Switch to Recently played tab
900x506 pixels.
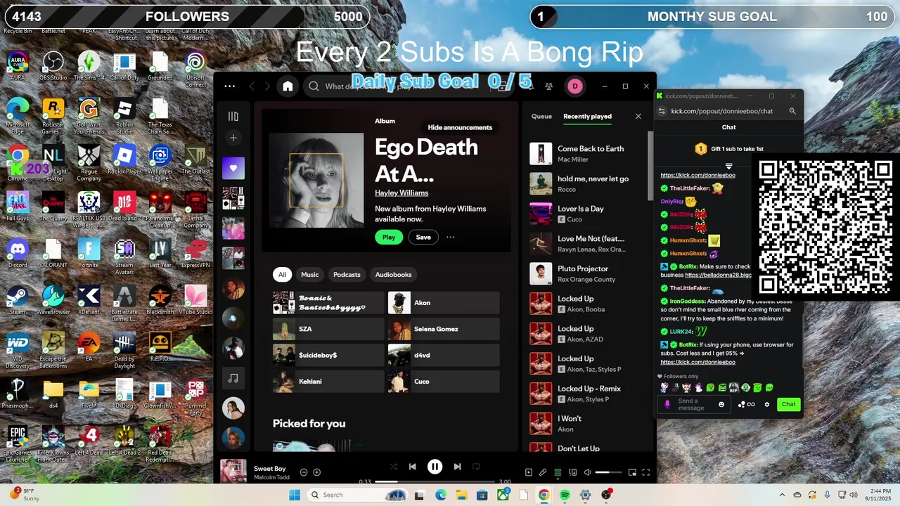587,116
